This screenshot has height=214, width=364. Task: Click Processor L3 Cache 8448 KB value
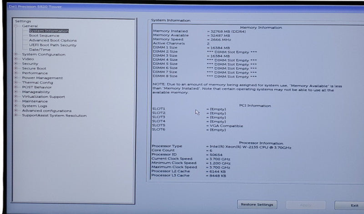(216, 176)
